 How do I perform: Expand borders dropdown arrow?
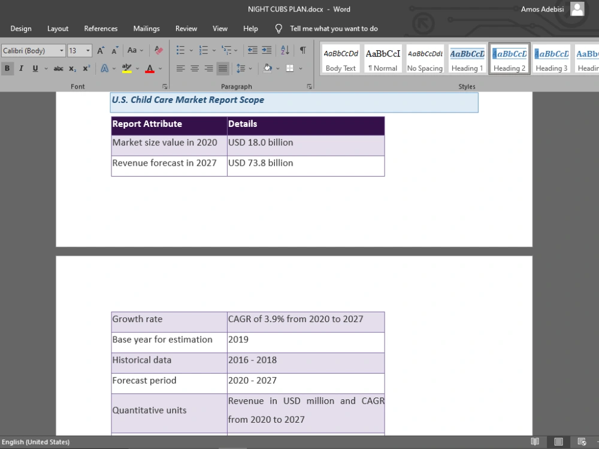[x=301, y=69]
